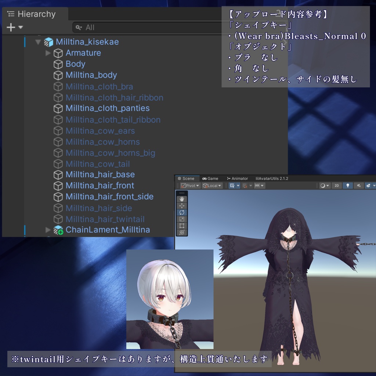Select the Rotate tool
The image size is (376, 376).
[182, 213]
